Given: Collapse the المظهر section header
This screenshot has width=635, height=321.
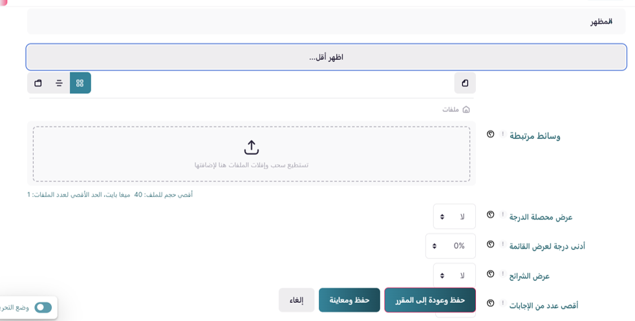Looking at the screenshot, I should coord(601,21).
